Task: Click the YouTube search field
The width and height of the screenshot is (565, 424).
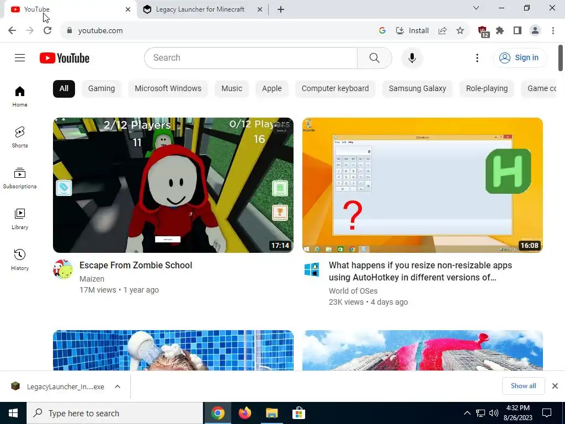Action: pos(250,57)
